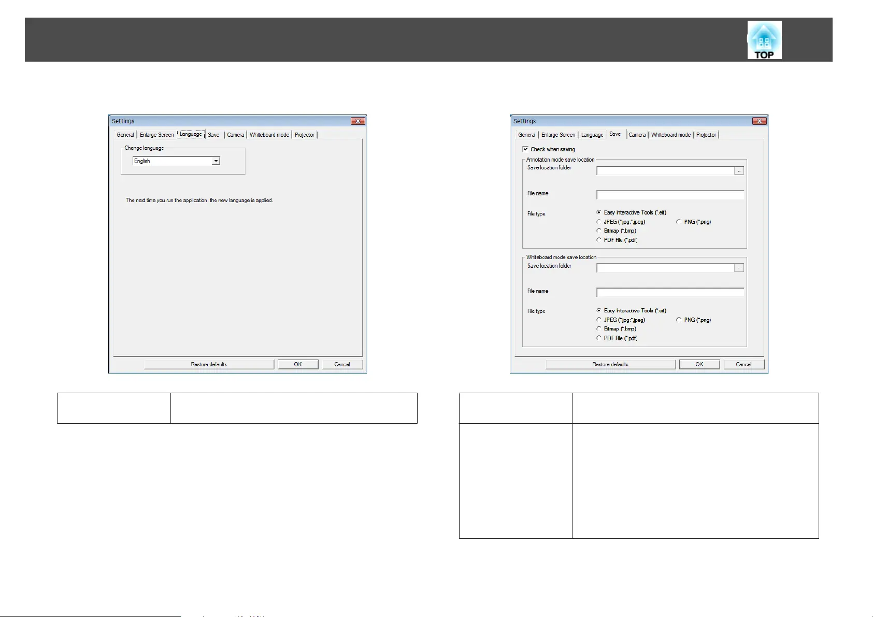
Task: Click OK in left Settings window
Action: [x=298, y=364]
